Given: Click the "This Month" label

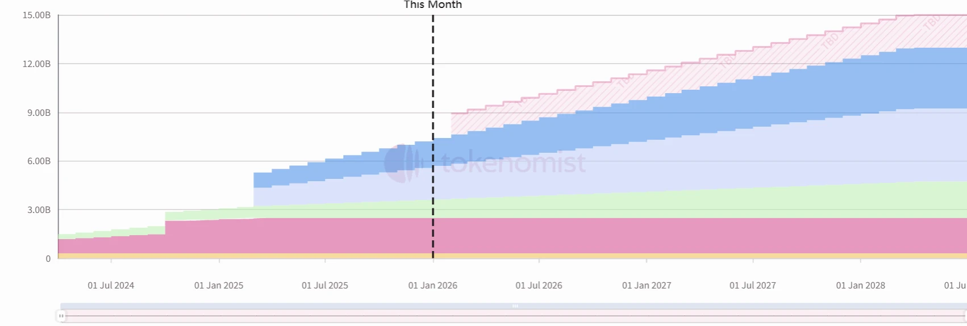Looking at the screenshot, I should coord(433,5).
